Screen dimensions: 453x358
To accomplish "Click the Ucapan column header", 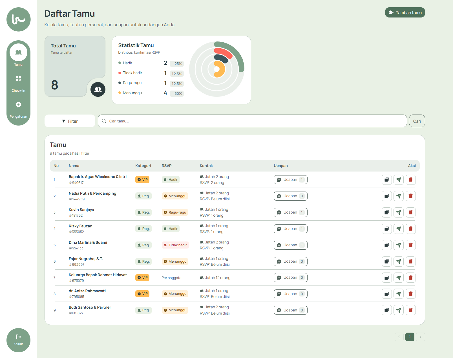I will tap(281, 166).
